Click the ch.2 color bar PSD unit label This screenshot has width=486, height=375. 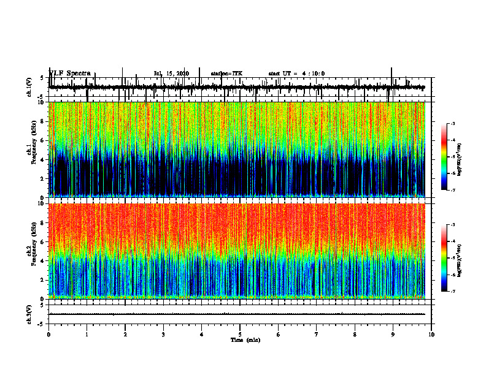click(x=460, y=260)
